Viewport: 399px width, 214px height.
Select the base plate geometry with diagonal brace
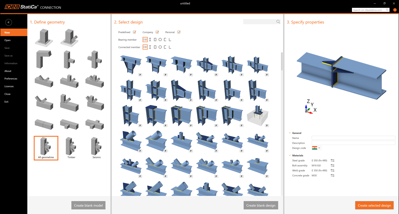69,38
